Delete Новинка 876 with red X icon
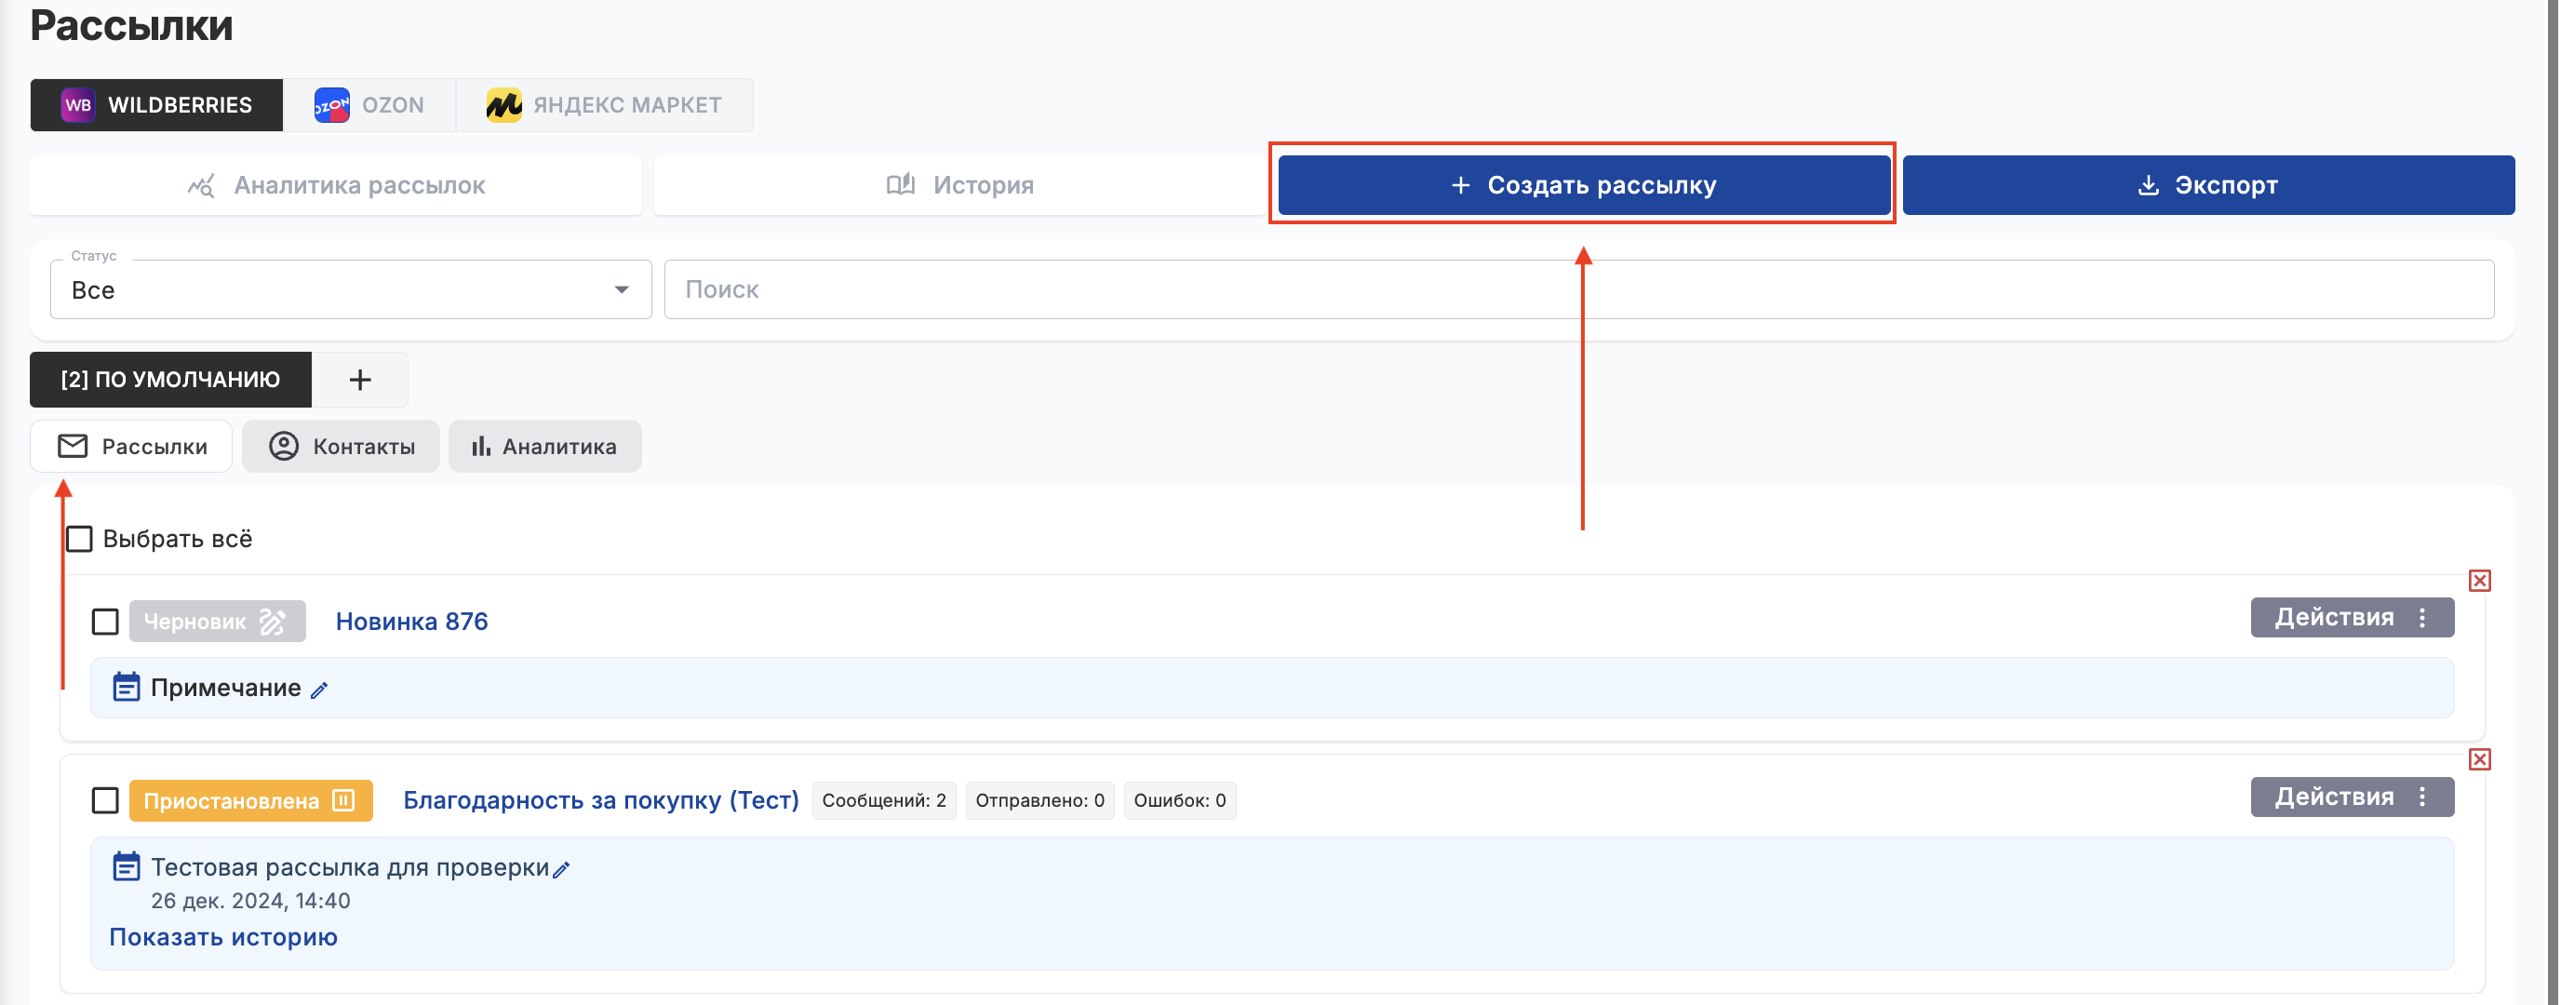This screenshot has height=1005, width=2561. tap(2479, 581)
